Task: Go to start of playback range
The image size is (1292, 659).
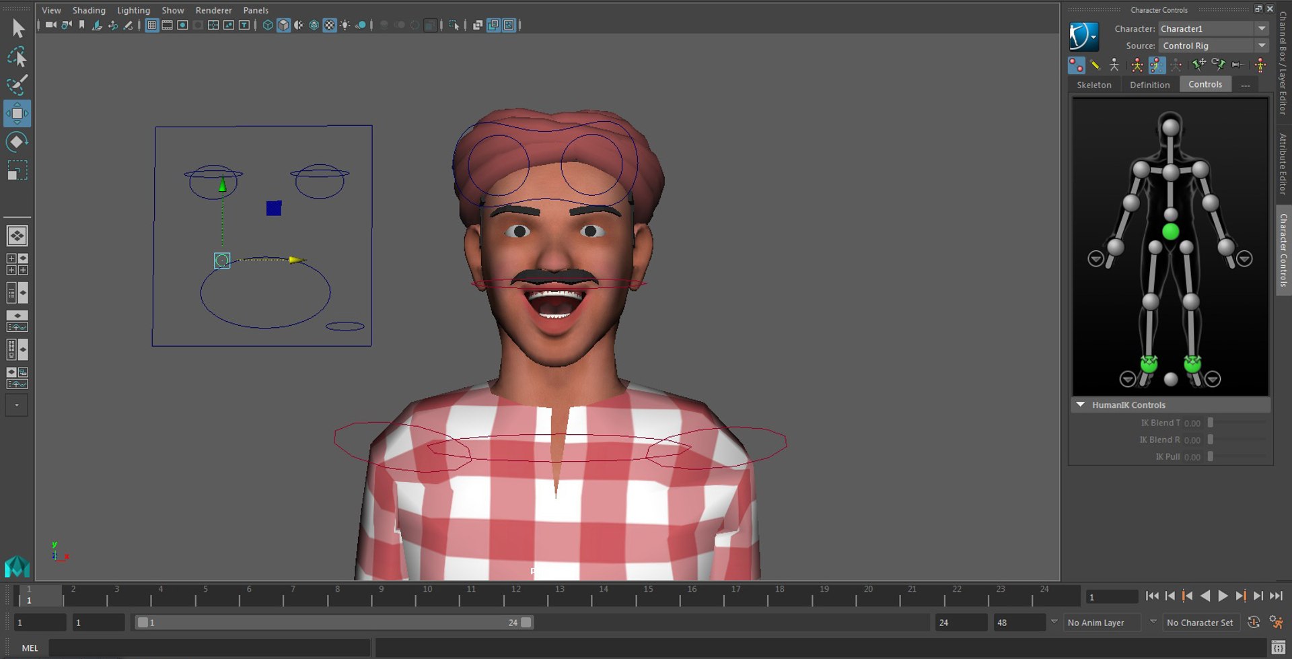Action: [1152, 596]
